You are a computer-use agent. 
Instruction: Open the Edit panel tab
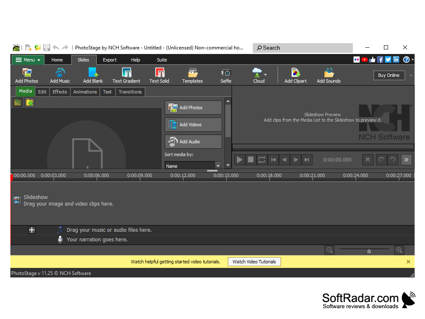coord(42,92)
